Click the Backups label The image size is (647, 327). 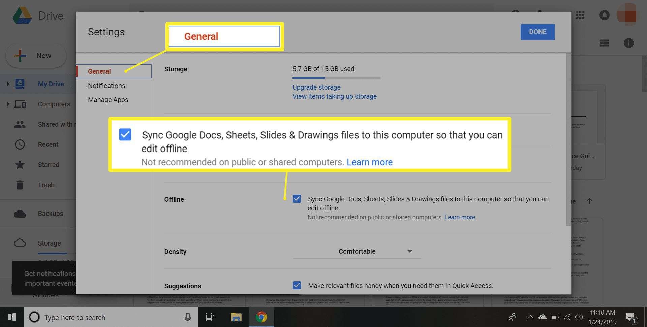51,214
